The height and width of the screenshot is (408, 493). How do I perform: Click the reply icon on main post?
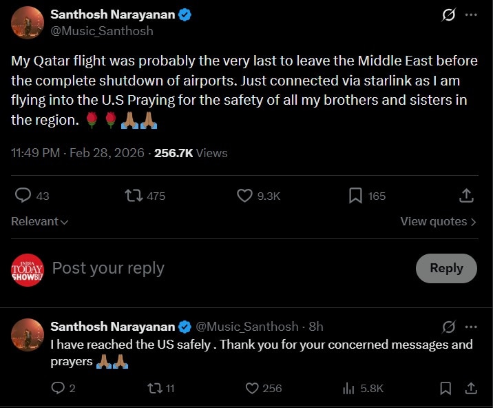pyautogui.click(x=23, y=196)
